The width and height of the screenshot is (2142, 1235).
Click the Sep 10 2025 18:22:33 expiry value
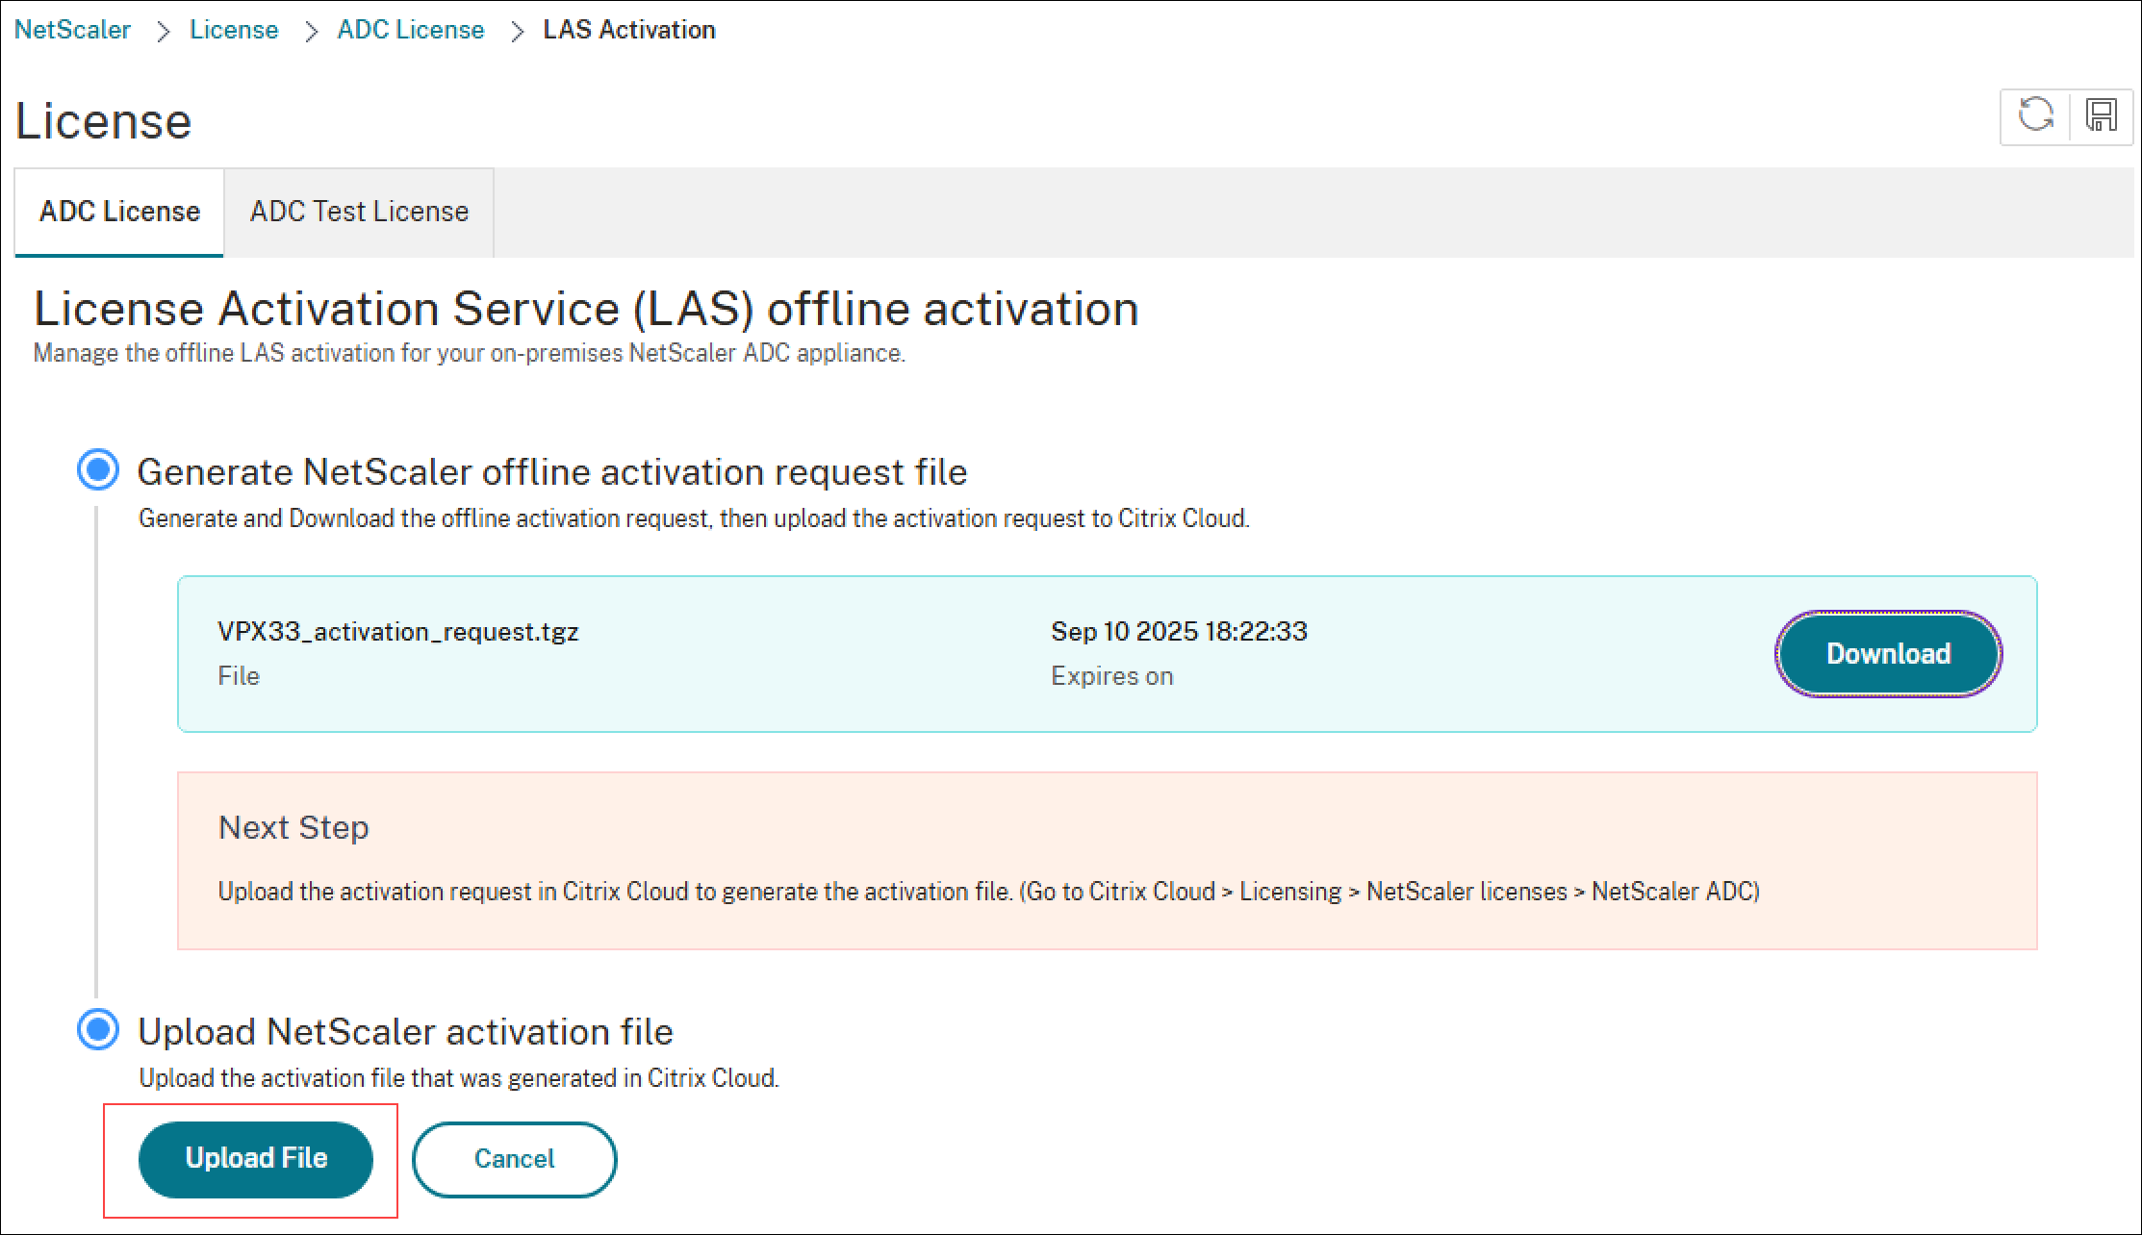pos(1179,632)
